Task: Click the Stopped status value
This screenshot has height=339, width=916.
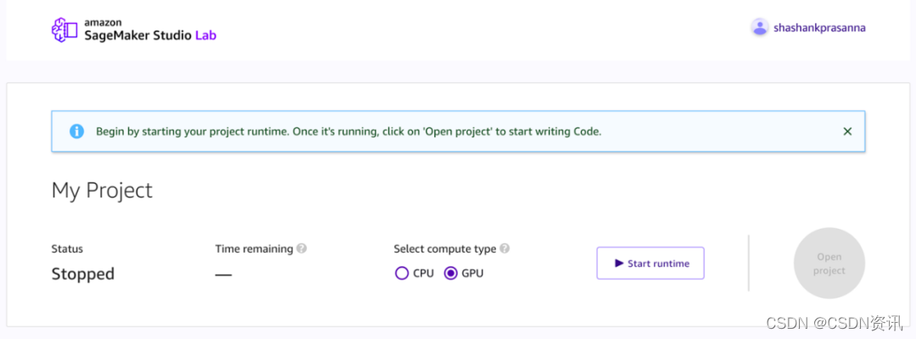Action: pyautogui.click(x=83, y=274)
